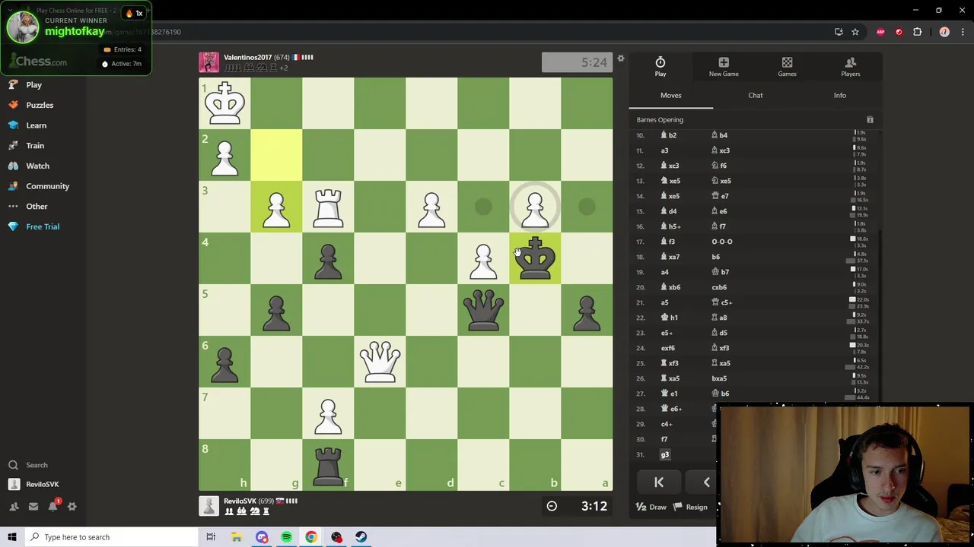Click the Resign button

pyautogui.click(x=691, y=507)
